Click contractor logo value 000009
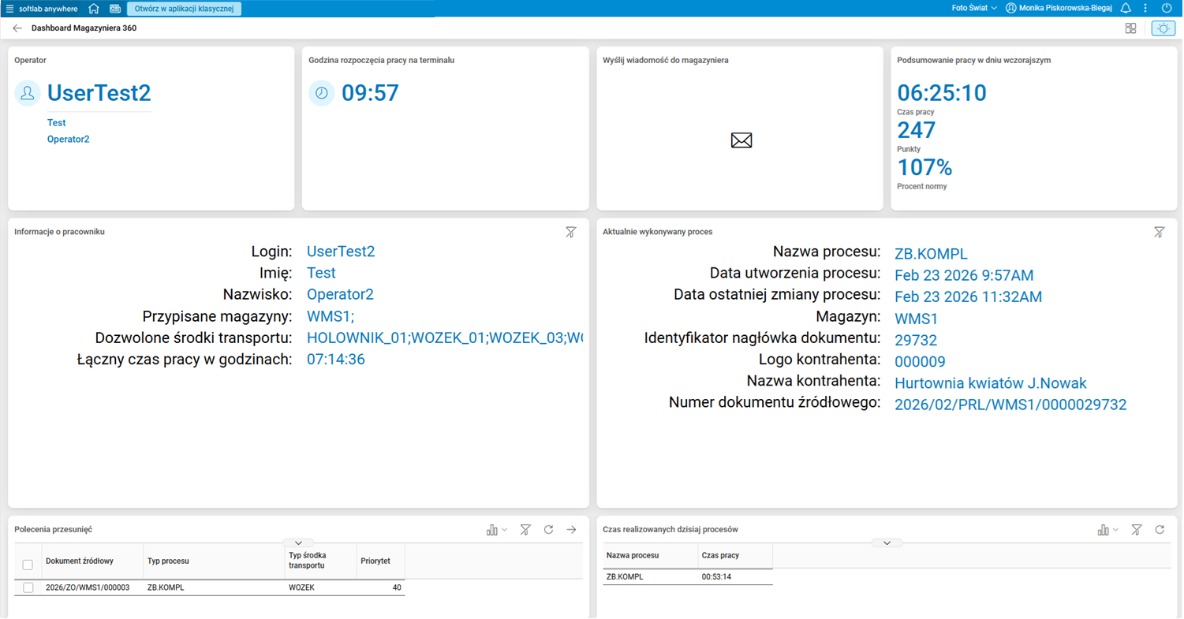Image resolution: width=1184 pixels, height=619 pixels. coord(920,361)
